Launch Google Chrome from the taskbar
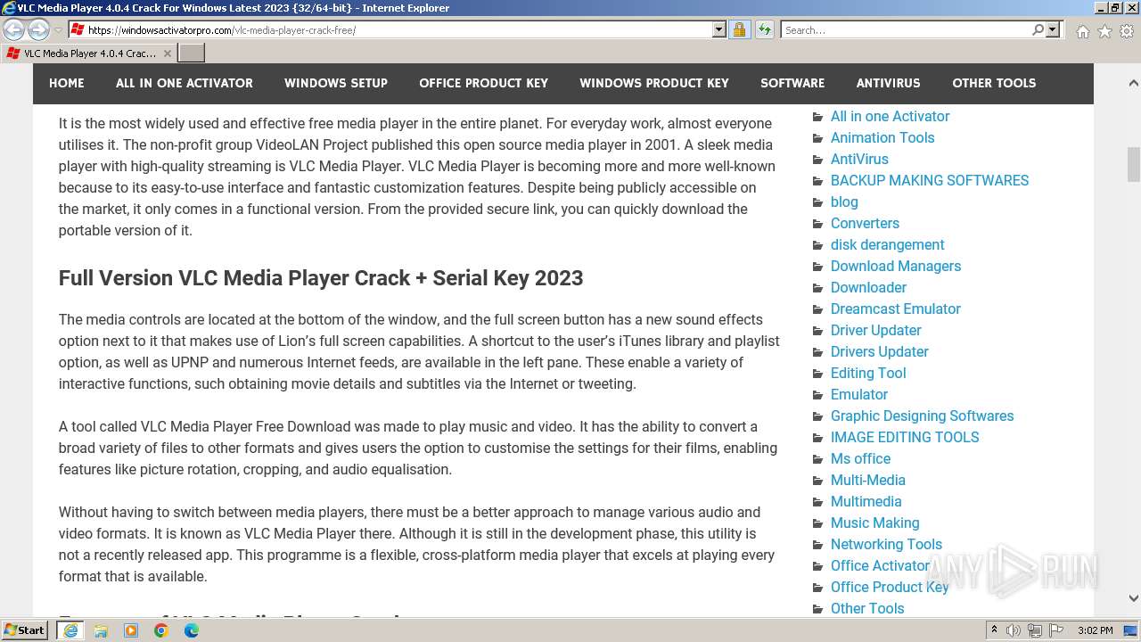 point(161,630)
